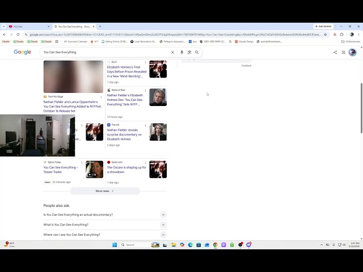Click the More news button
Viewport: 363px width, 272px height.
point(105,191)
